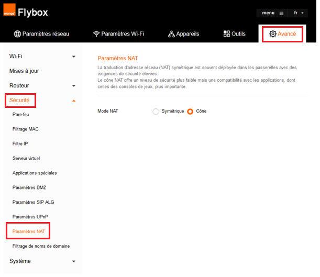Click the Outils grid icon
This screenshot has width=320, height=277.
tap(227, 34)
